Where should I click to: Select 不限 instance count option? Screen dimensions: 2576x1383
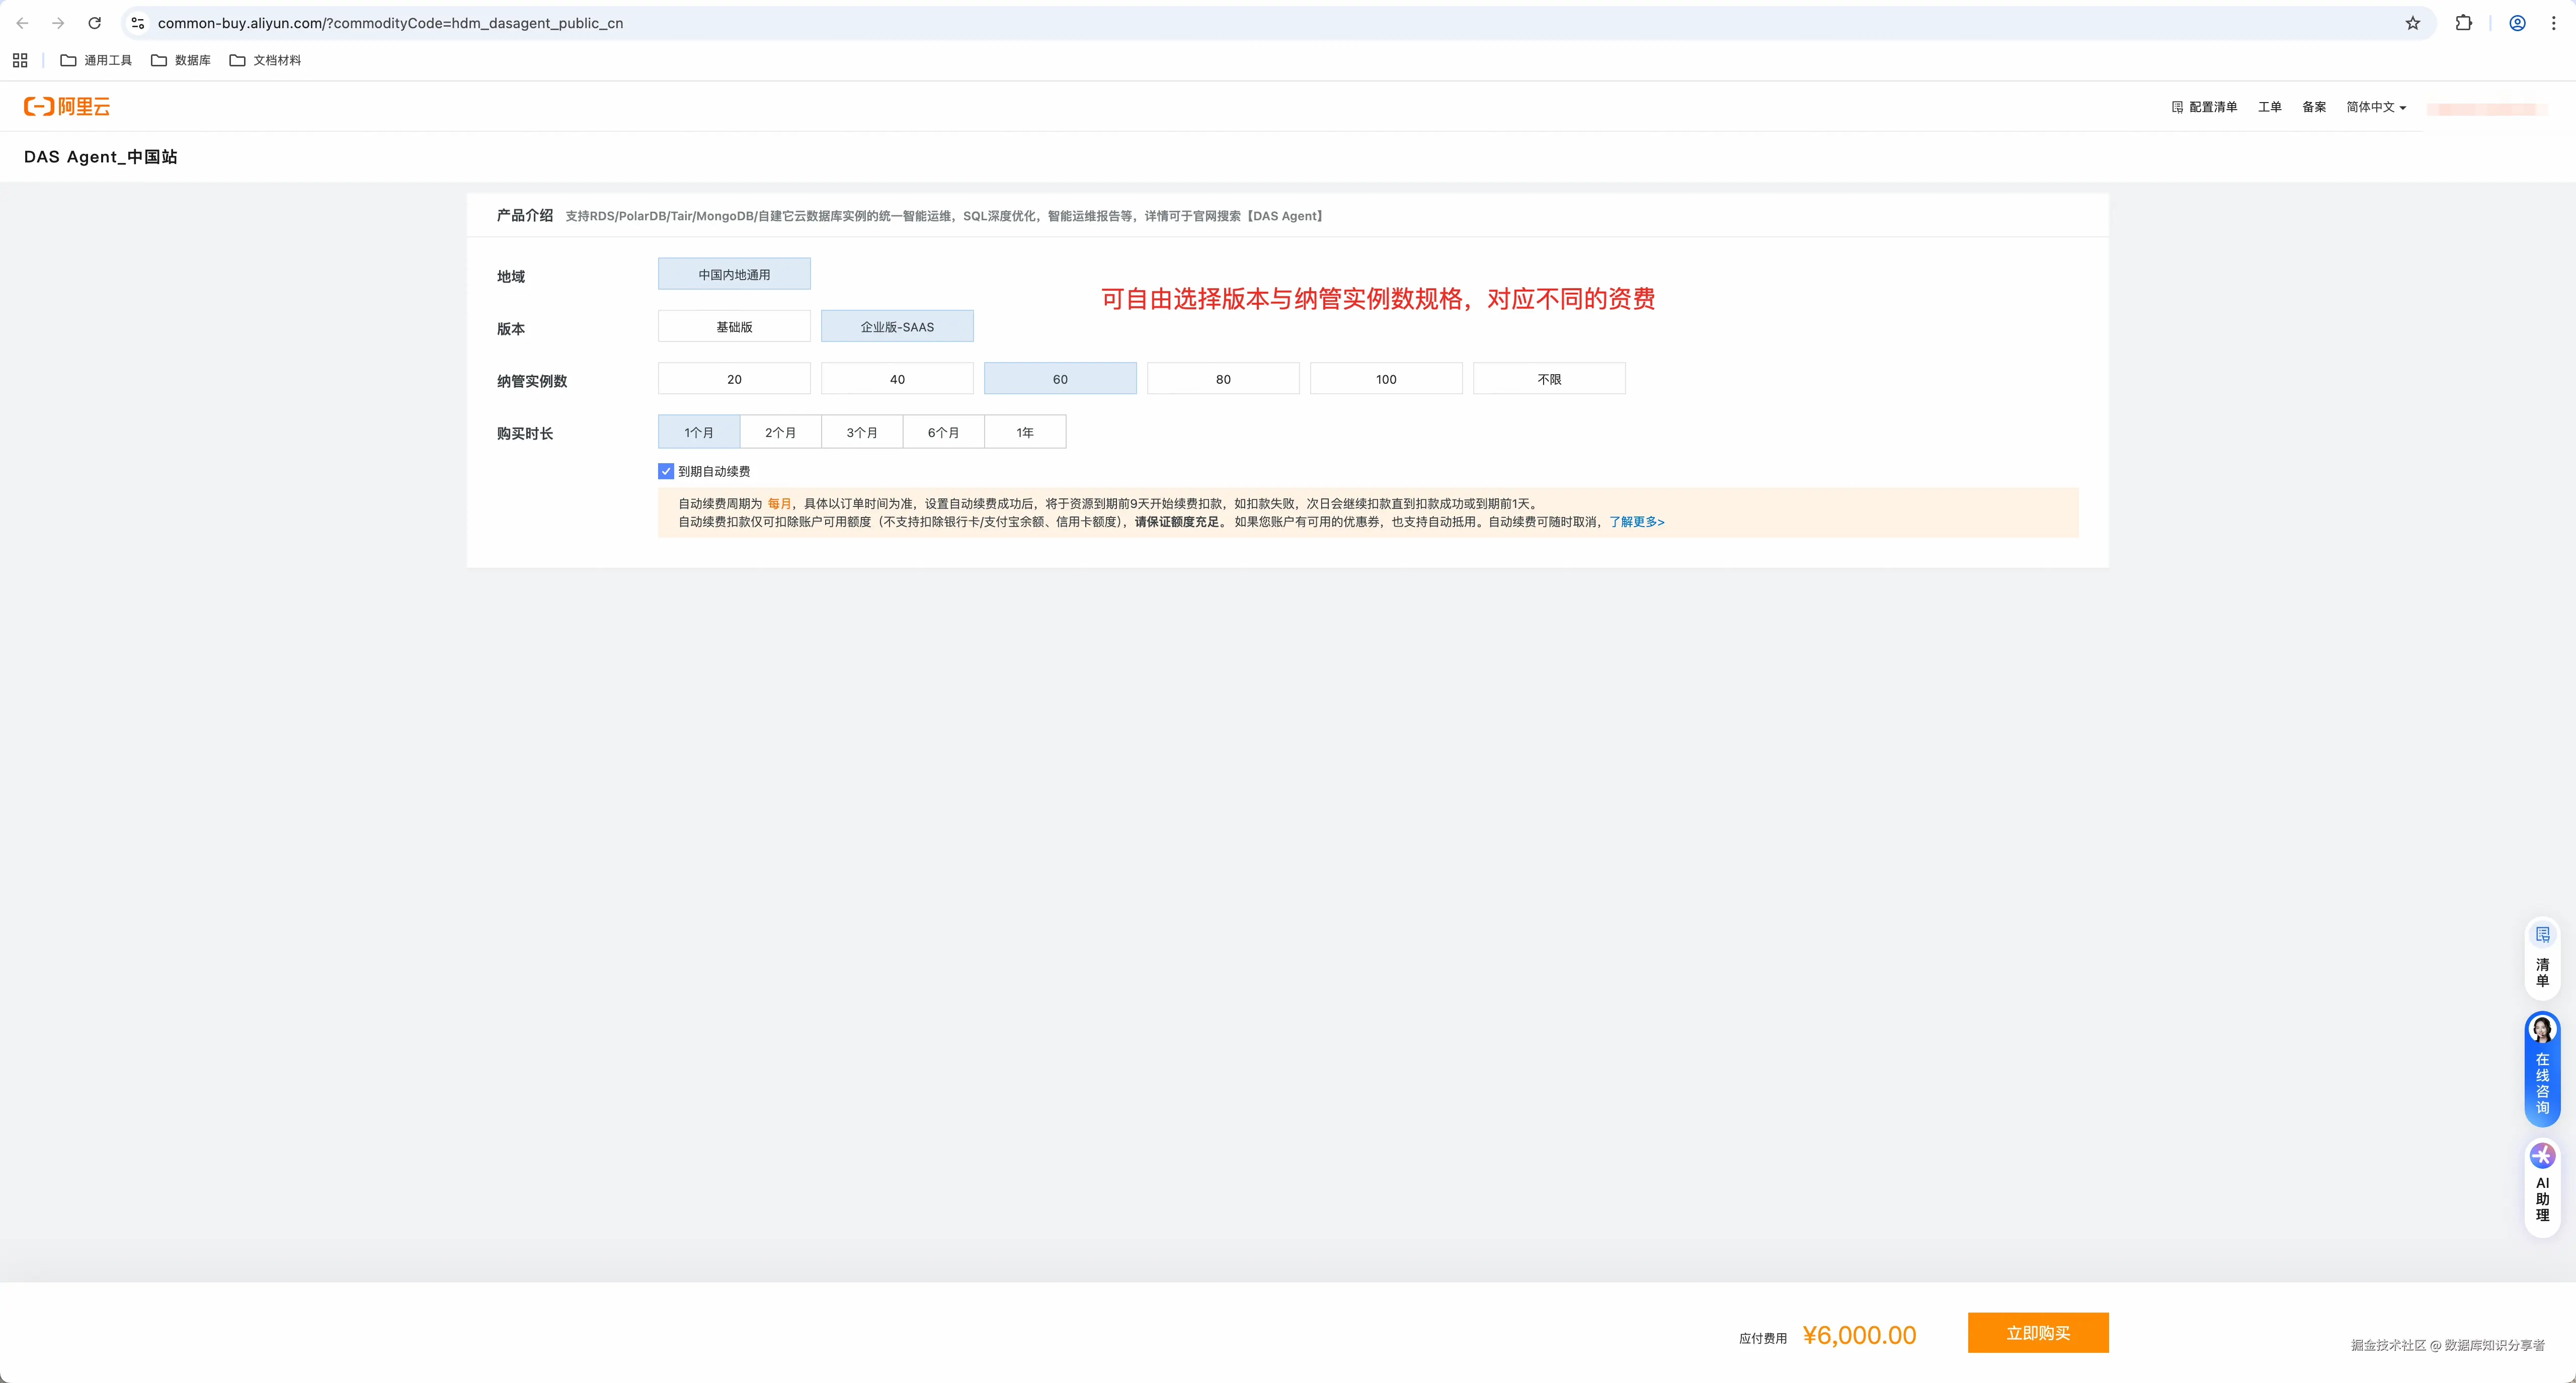pos(1548,379)
